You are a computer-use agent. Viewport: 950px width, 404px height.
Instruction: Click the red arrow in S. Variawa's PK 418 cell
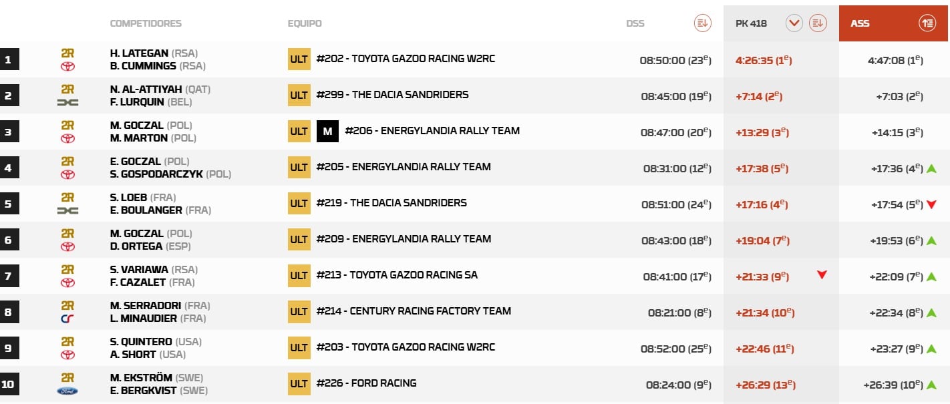click(x=822, y=274)
